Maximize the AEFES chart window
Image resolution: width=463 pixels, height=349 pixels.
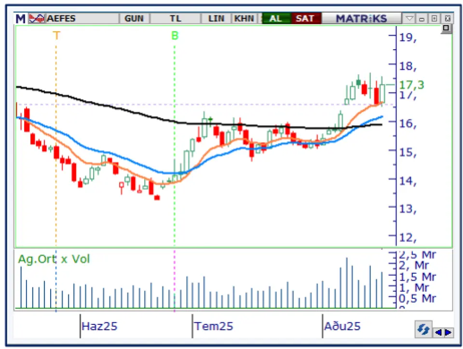[x=435, y=19]
